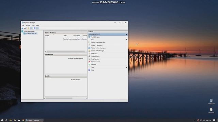Sort by the State column header
The height and width of the screenshot is (122, 218).
[x=65, y=36]
